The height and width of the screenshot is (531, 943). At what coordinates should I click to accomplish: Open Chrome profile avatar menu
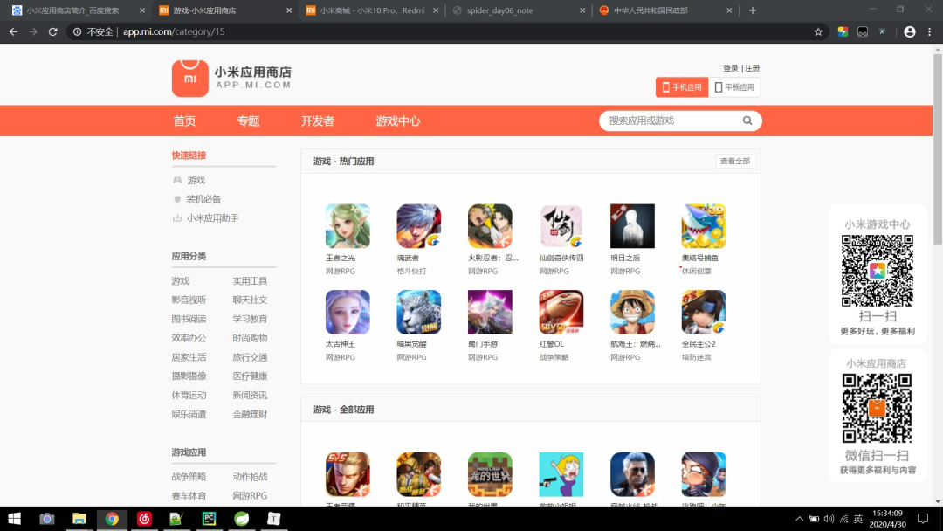click(909, 31)
